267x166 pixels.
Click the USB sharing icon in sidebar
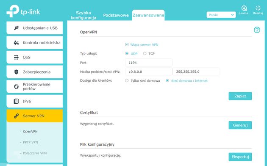point(17,28)
